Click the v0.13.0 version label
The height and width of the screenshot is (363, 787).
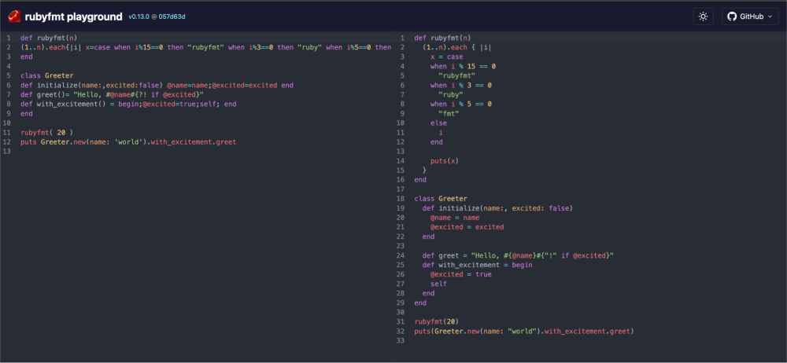pyautogui.click(x=139, y=16)
